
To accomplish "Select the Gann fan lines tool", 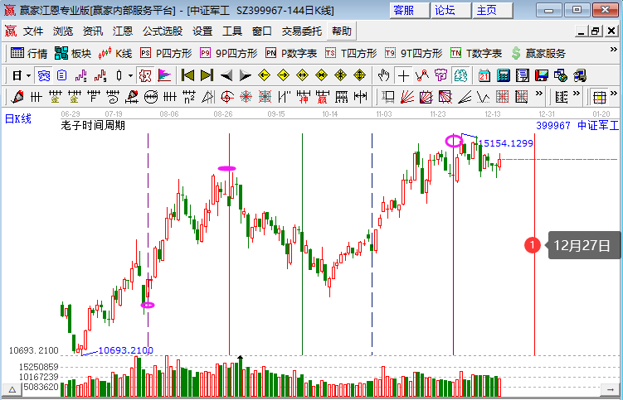I will tap(403, 97).
